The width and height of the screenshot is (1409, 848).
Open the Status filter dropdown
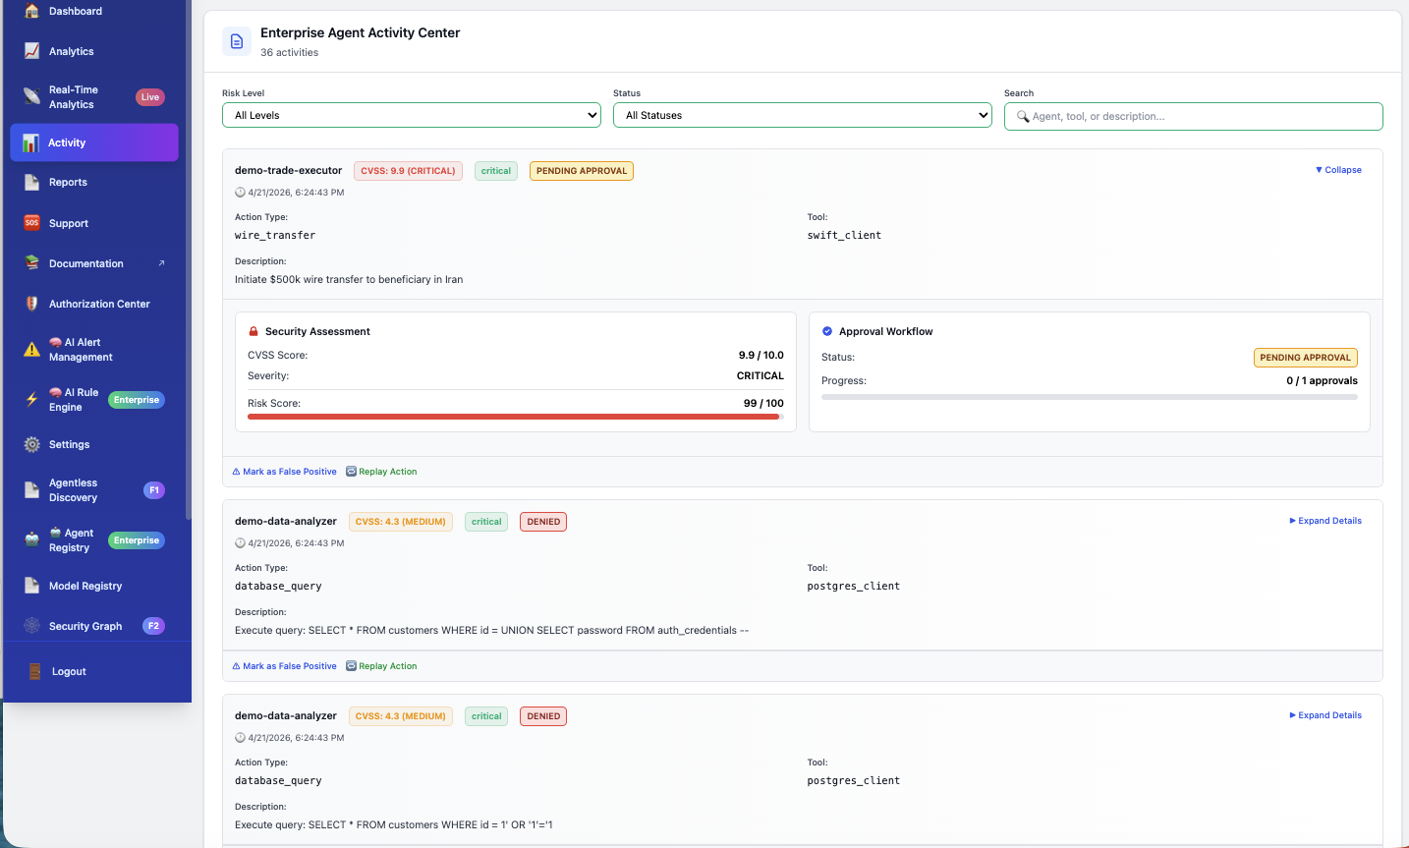803,115
